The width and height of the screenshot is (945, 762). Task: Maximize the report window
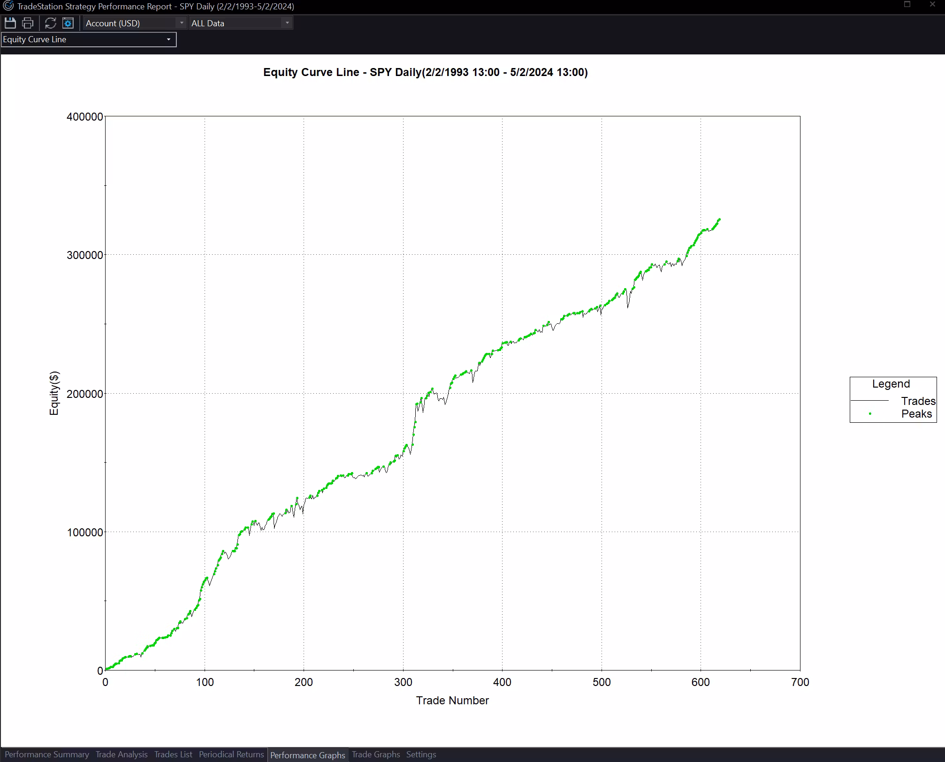(907, 5)
